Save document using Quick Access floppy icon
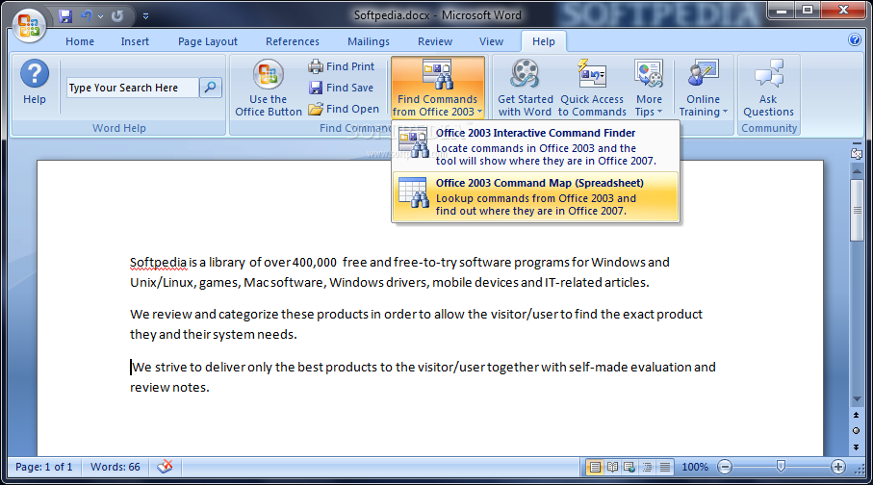The image size is (873, 485). pyautogui.click(x=65, y=16)
